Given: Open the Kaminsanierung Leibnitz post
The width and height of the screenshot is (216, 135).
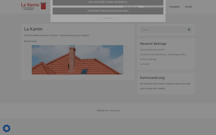Looking at the screenshot, I should click(x=152, y=50).
